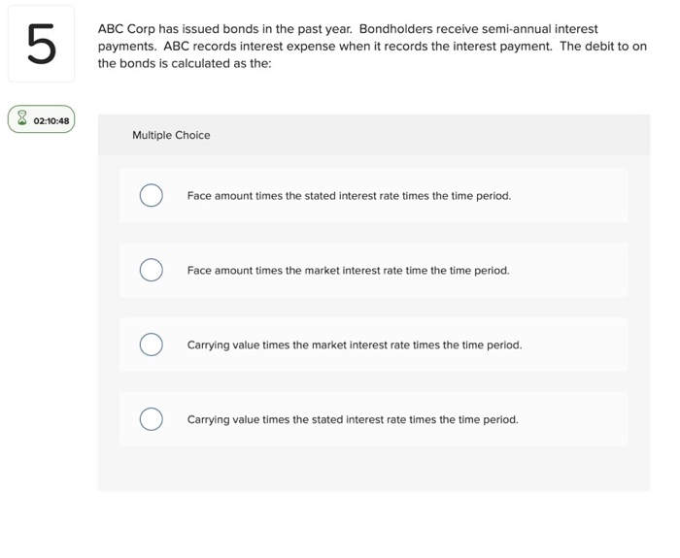Image resolution: width=680 pixels, height=558 pixels.
Task: Mark the radio button for carrying value times stated rate
Action: (151, 419)
